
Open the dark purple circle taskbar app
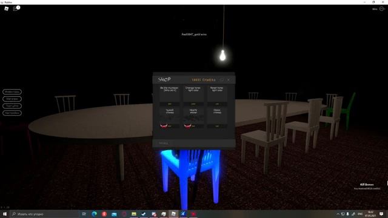[x=124, y=214]
